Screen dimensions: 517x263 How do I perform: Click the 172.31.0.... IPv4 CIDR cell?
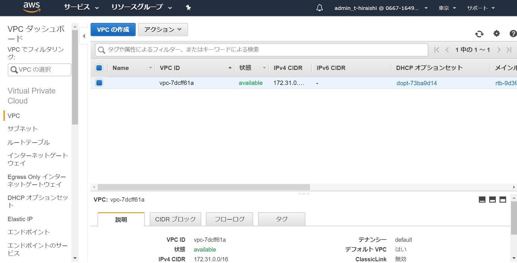tap(289, 83)
